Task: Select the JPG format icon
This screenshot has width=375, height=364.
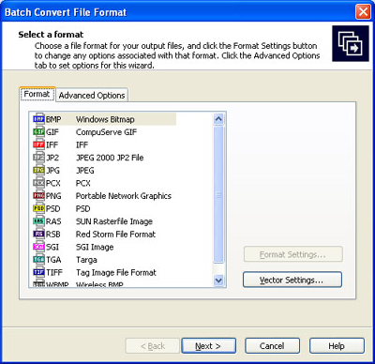Action: point(38,170)
